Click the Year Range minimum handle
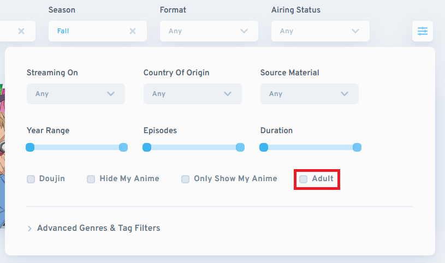445x263 pixels. 30,147
